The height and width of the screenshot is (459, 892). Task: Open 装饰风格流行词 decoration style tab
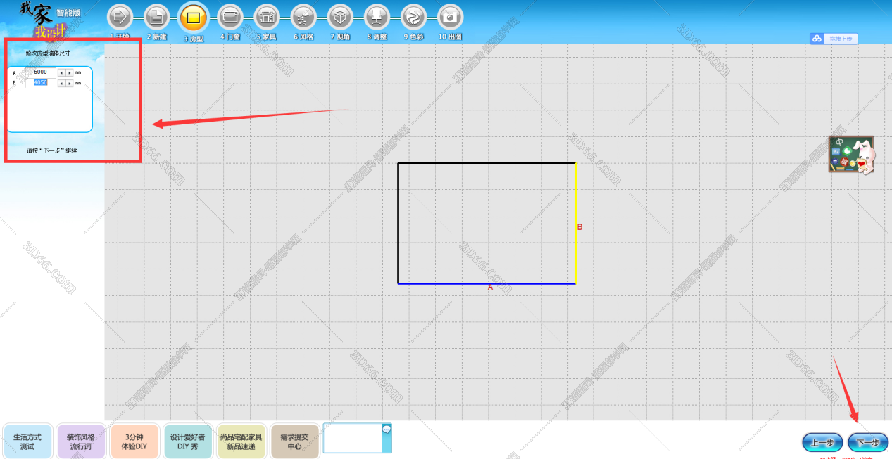[x=80, y=441]
